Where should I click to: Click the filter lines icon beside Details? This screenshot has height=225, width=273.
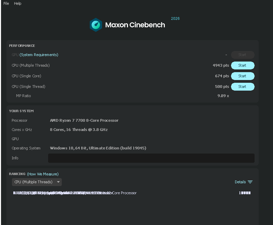click(250, 182)
